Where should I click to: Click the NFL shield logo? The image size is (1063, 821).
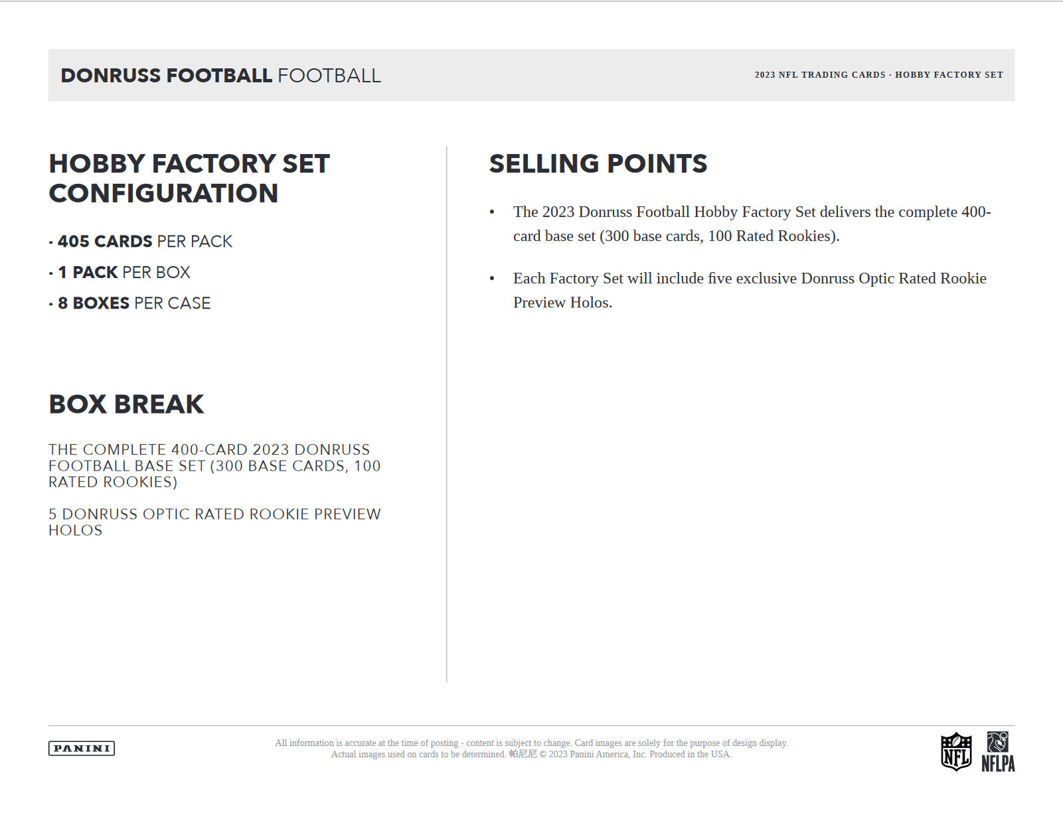click(956, 751)
